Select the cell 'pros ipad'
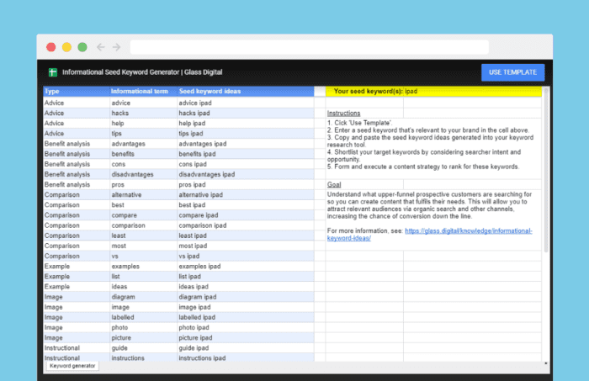 click(246, 184)
